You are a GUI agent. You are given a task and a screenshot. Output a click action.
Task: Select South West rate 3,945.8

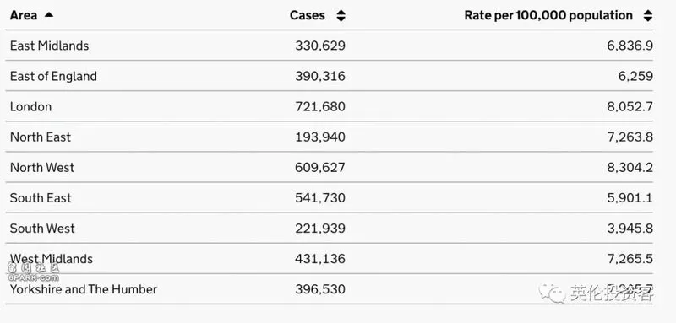[630, 229]
